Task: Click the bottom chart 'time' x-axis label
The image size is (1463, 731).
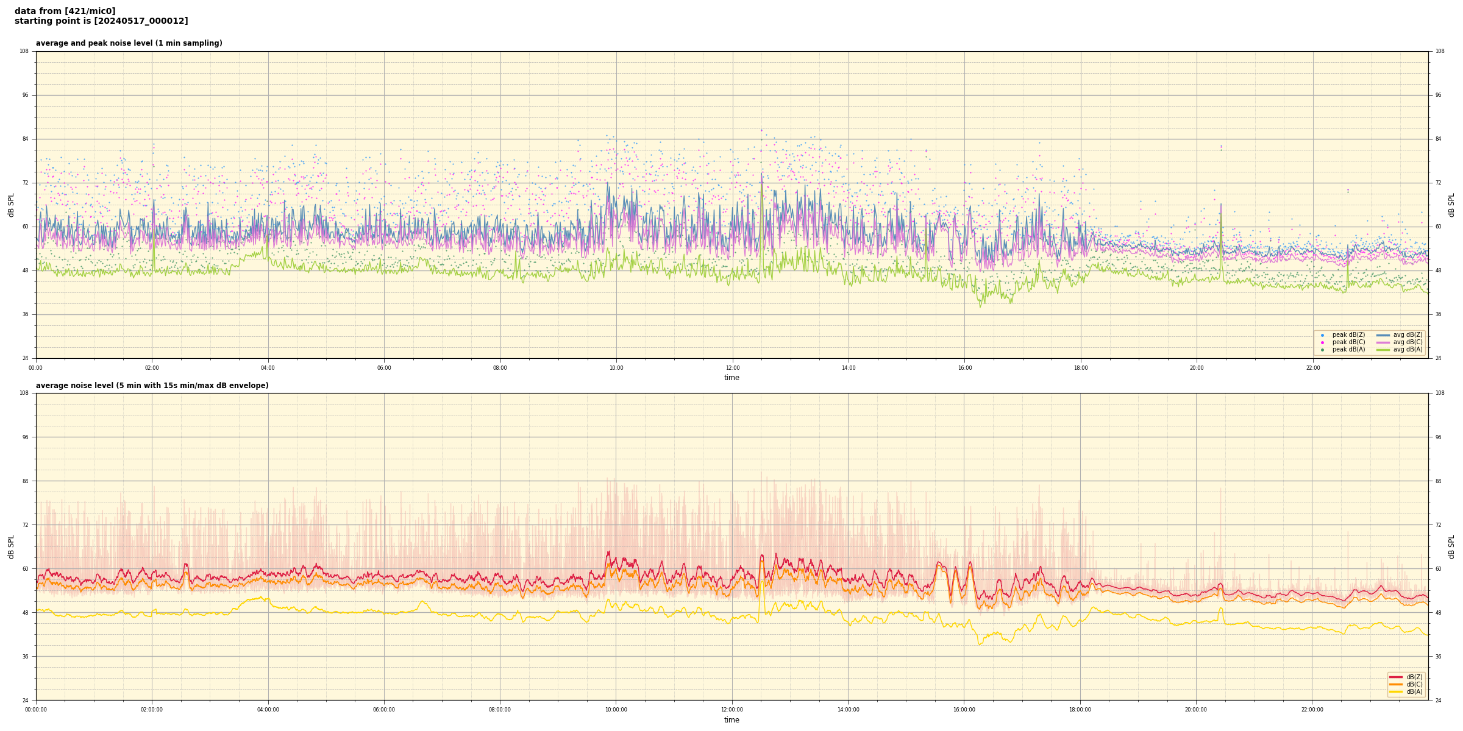Action: point(731,720)
